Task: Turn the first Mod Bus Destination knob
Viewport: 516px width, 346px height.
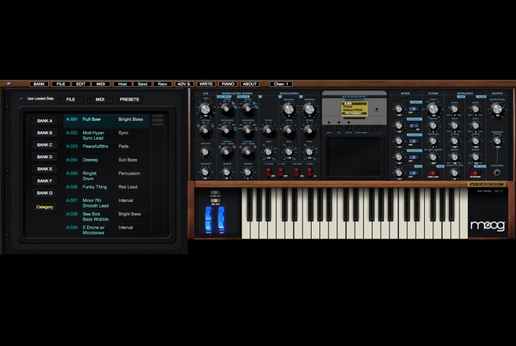Action: (226, 131)
